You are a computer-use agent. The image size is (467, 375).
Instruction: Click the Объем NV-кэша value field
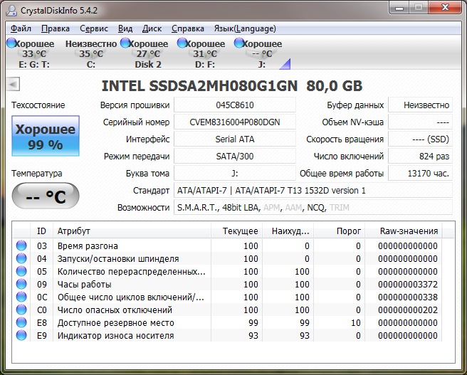tap(420, 122)
